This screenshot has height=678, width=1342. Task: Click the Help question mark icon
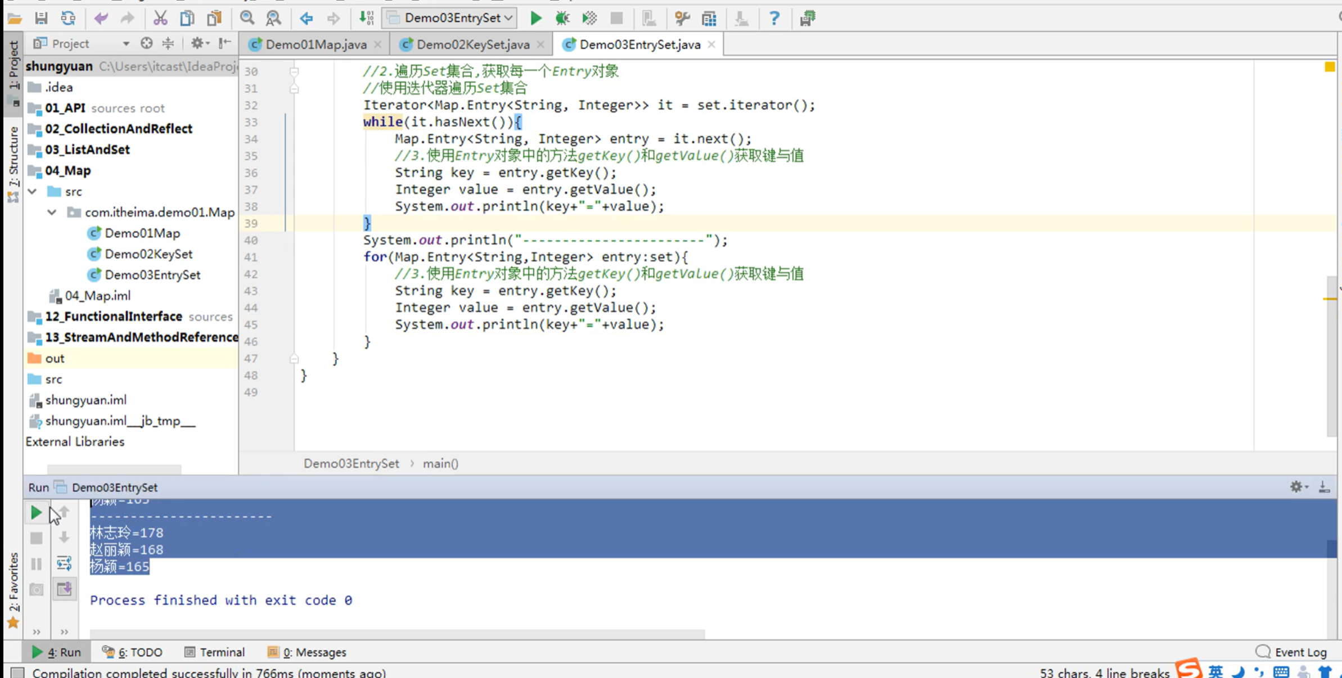[774, 19]
